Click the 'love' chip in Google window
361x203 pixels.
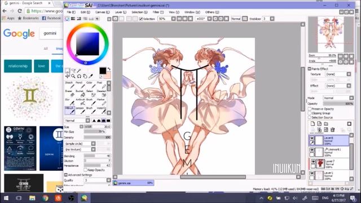pos(41,66)
